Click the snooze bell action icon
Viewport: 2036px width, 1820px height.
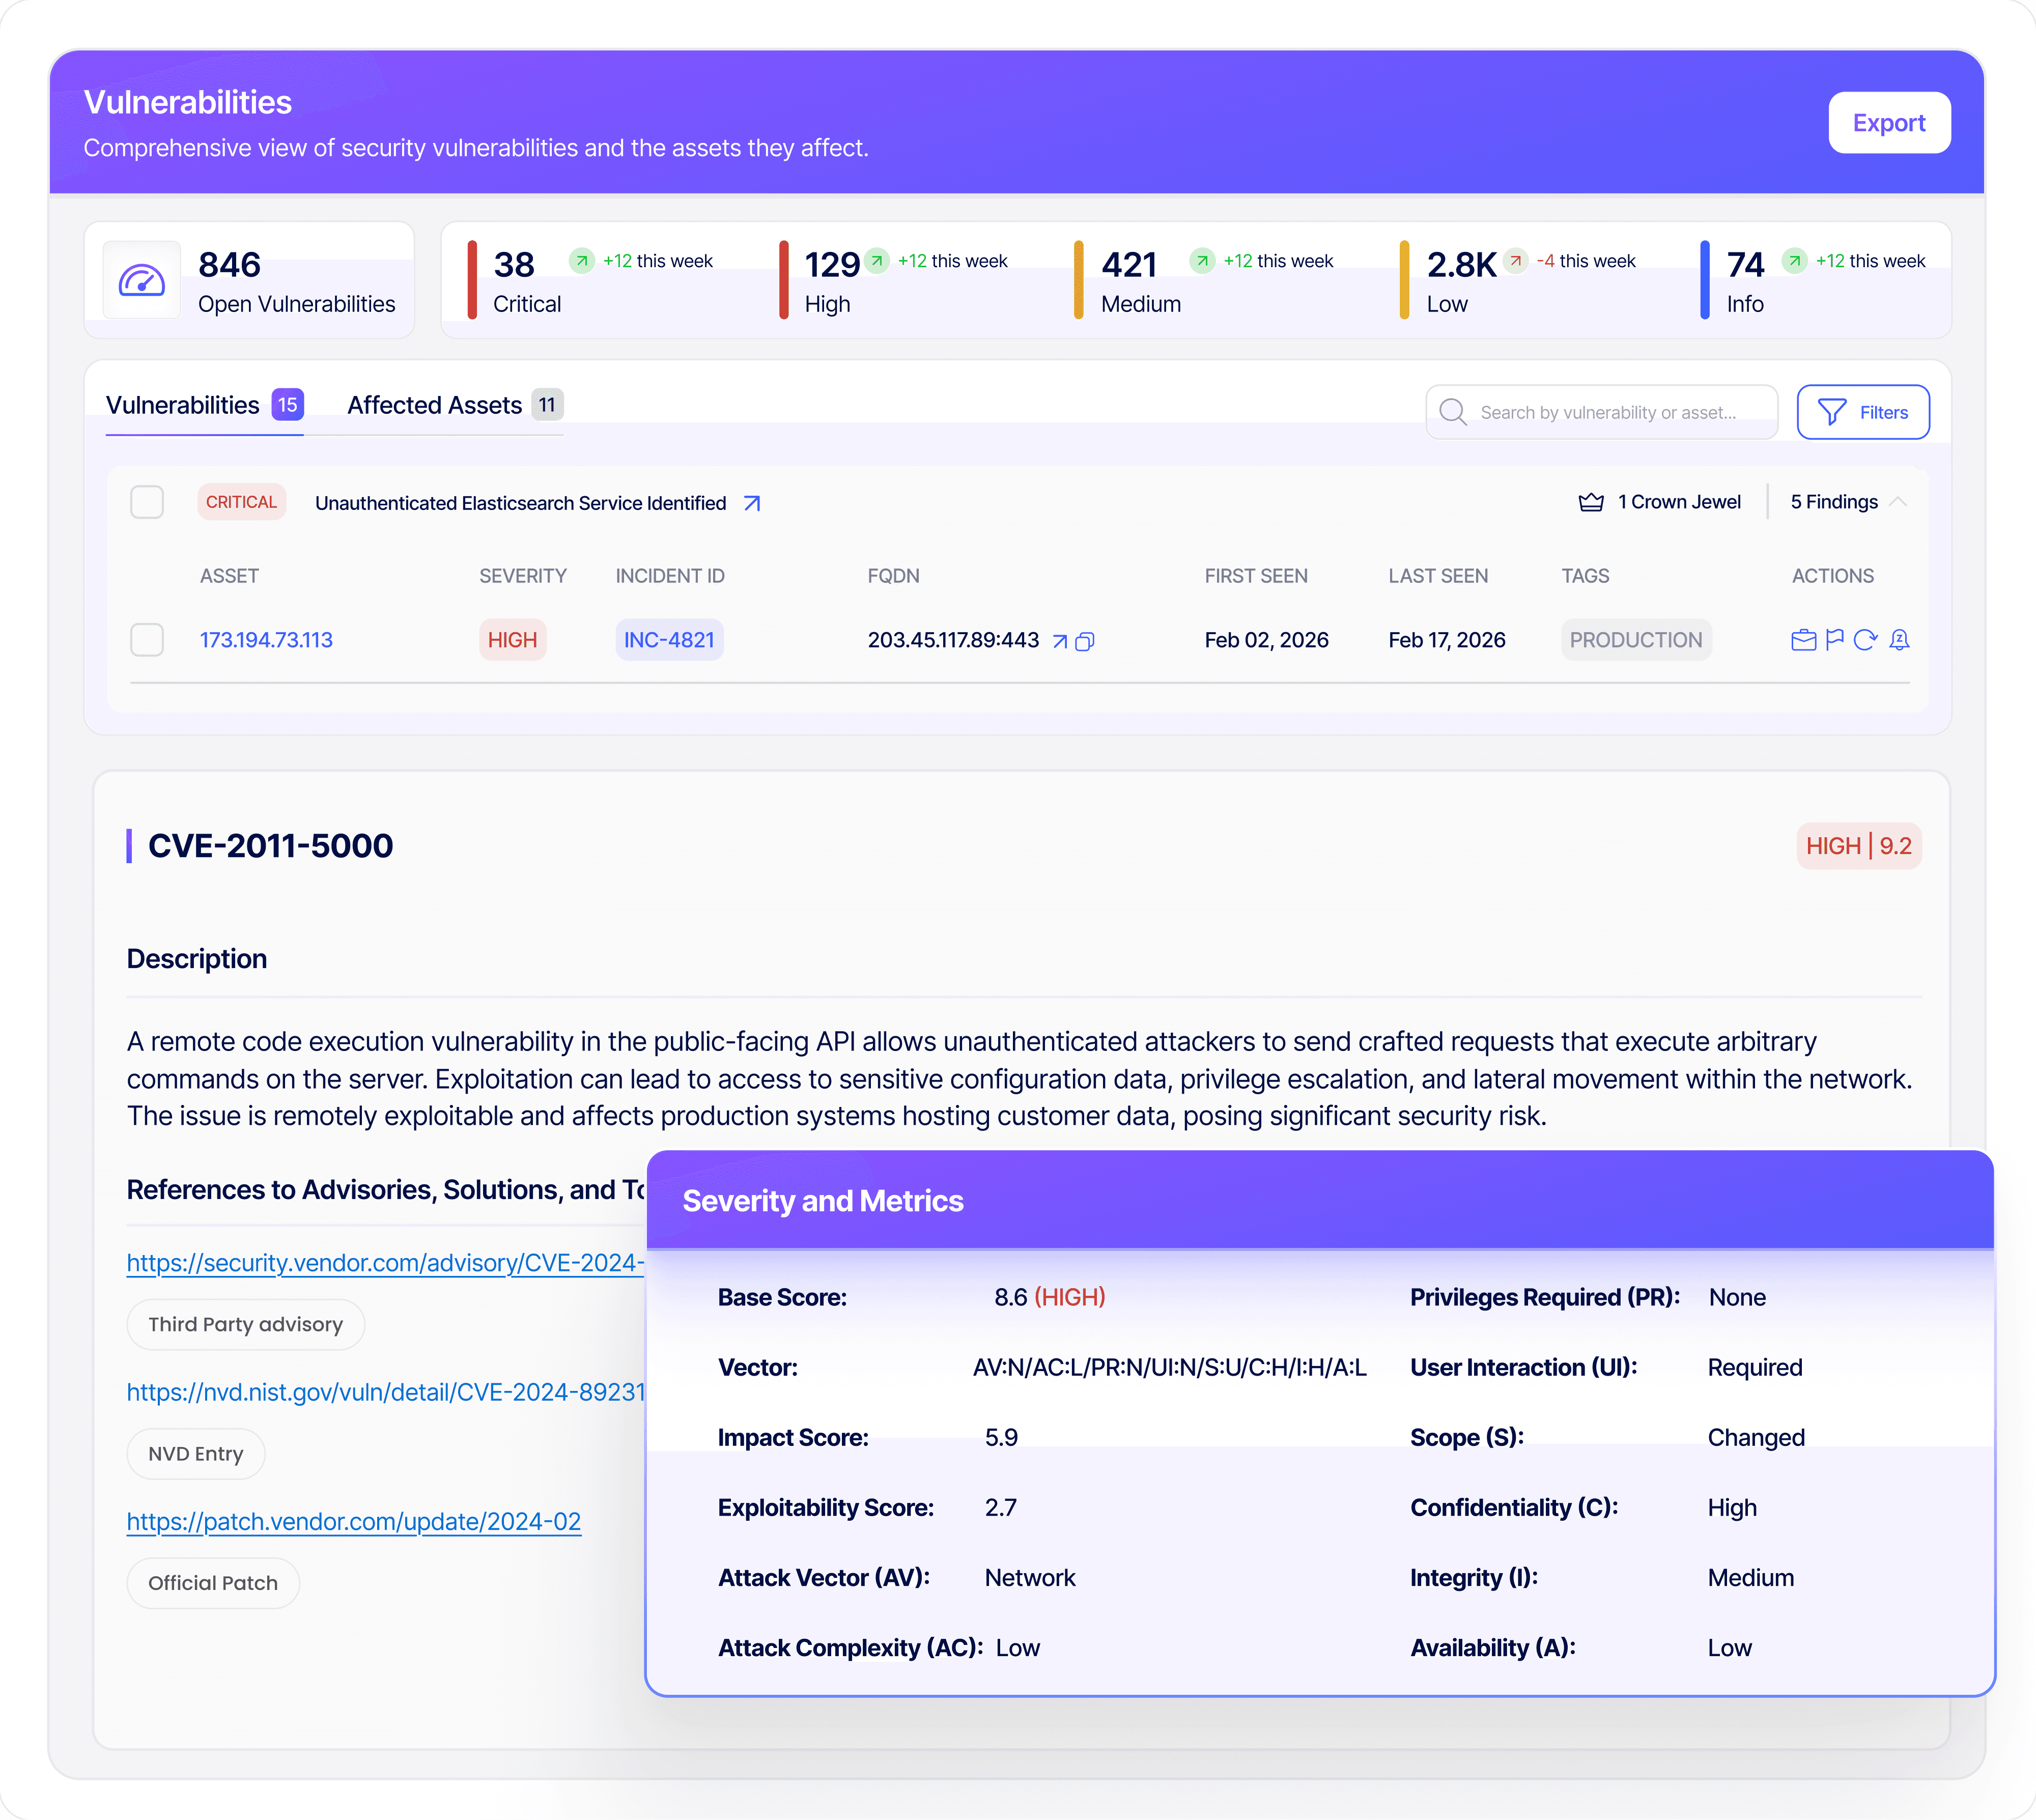coord(1899,640)
